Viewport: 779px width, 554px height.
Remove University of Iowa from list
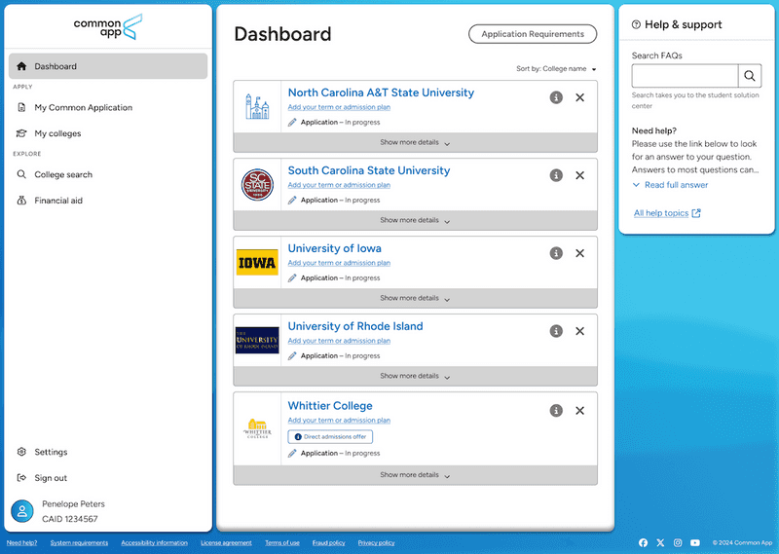579,253
